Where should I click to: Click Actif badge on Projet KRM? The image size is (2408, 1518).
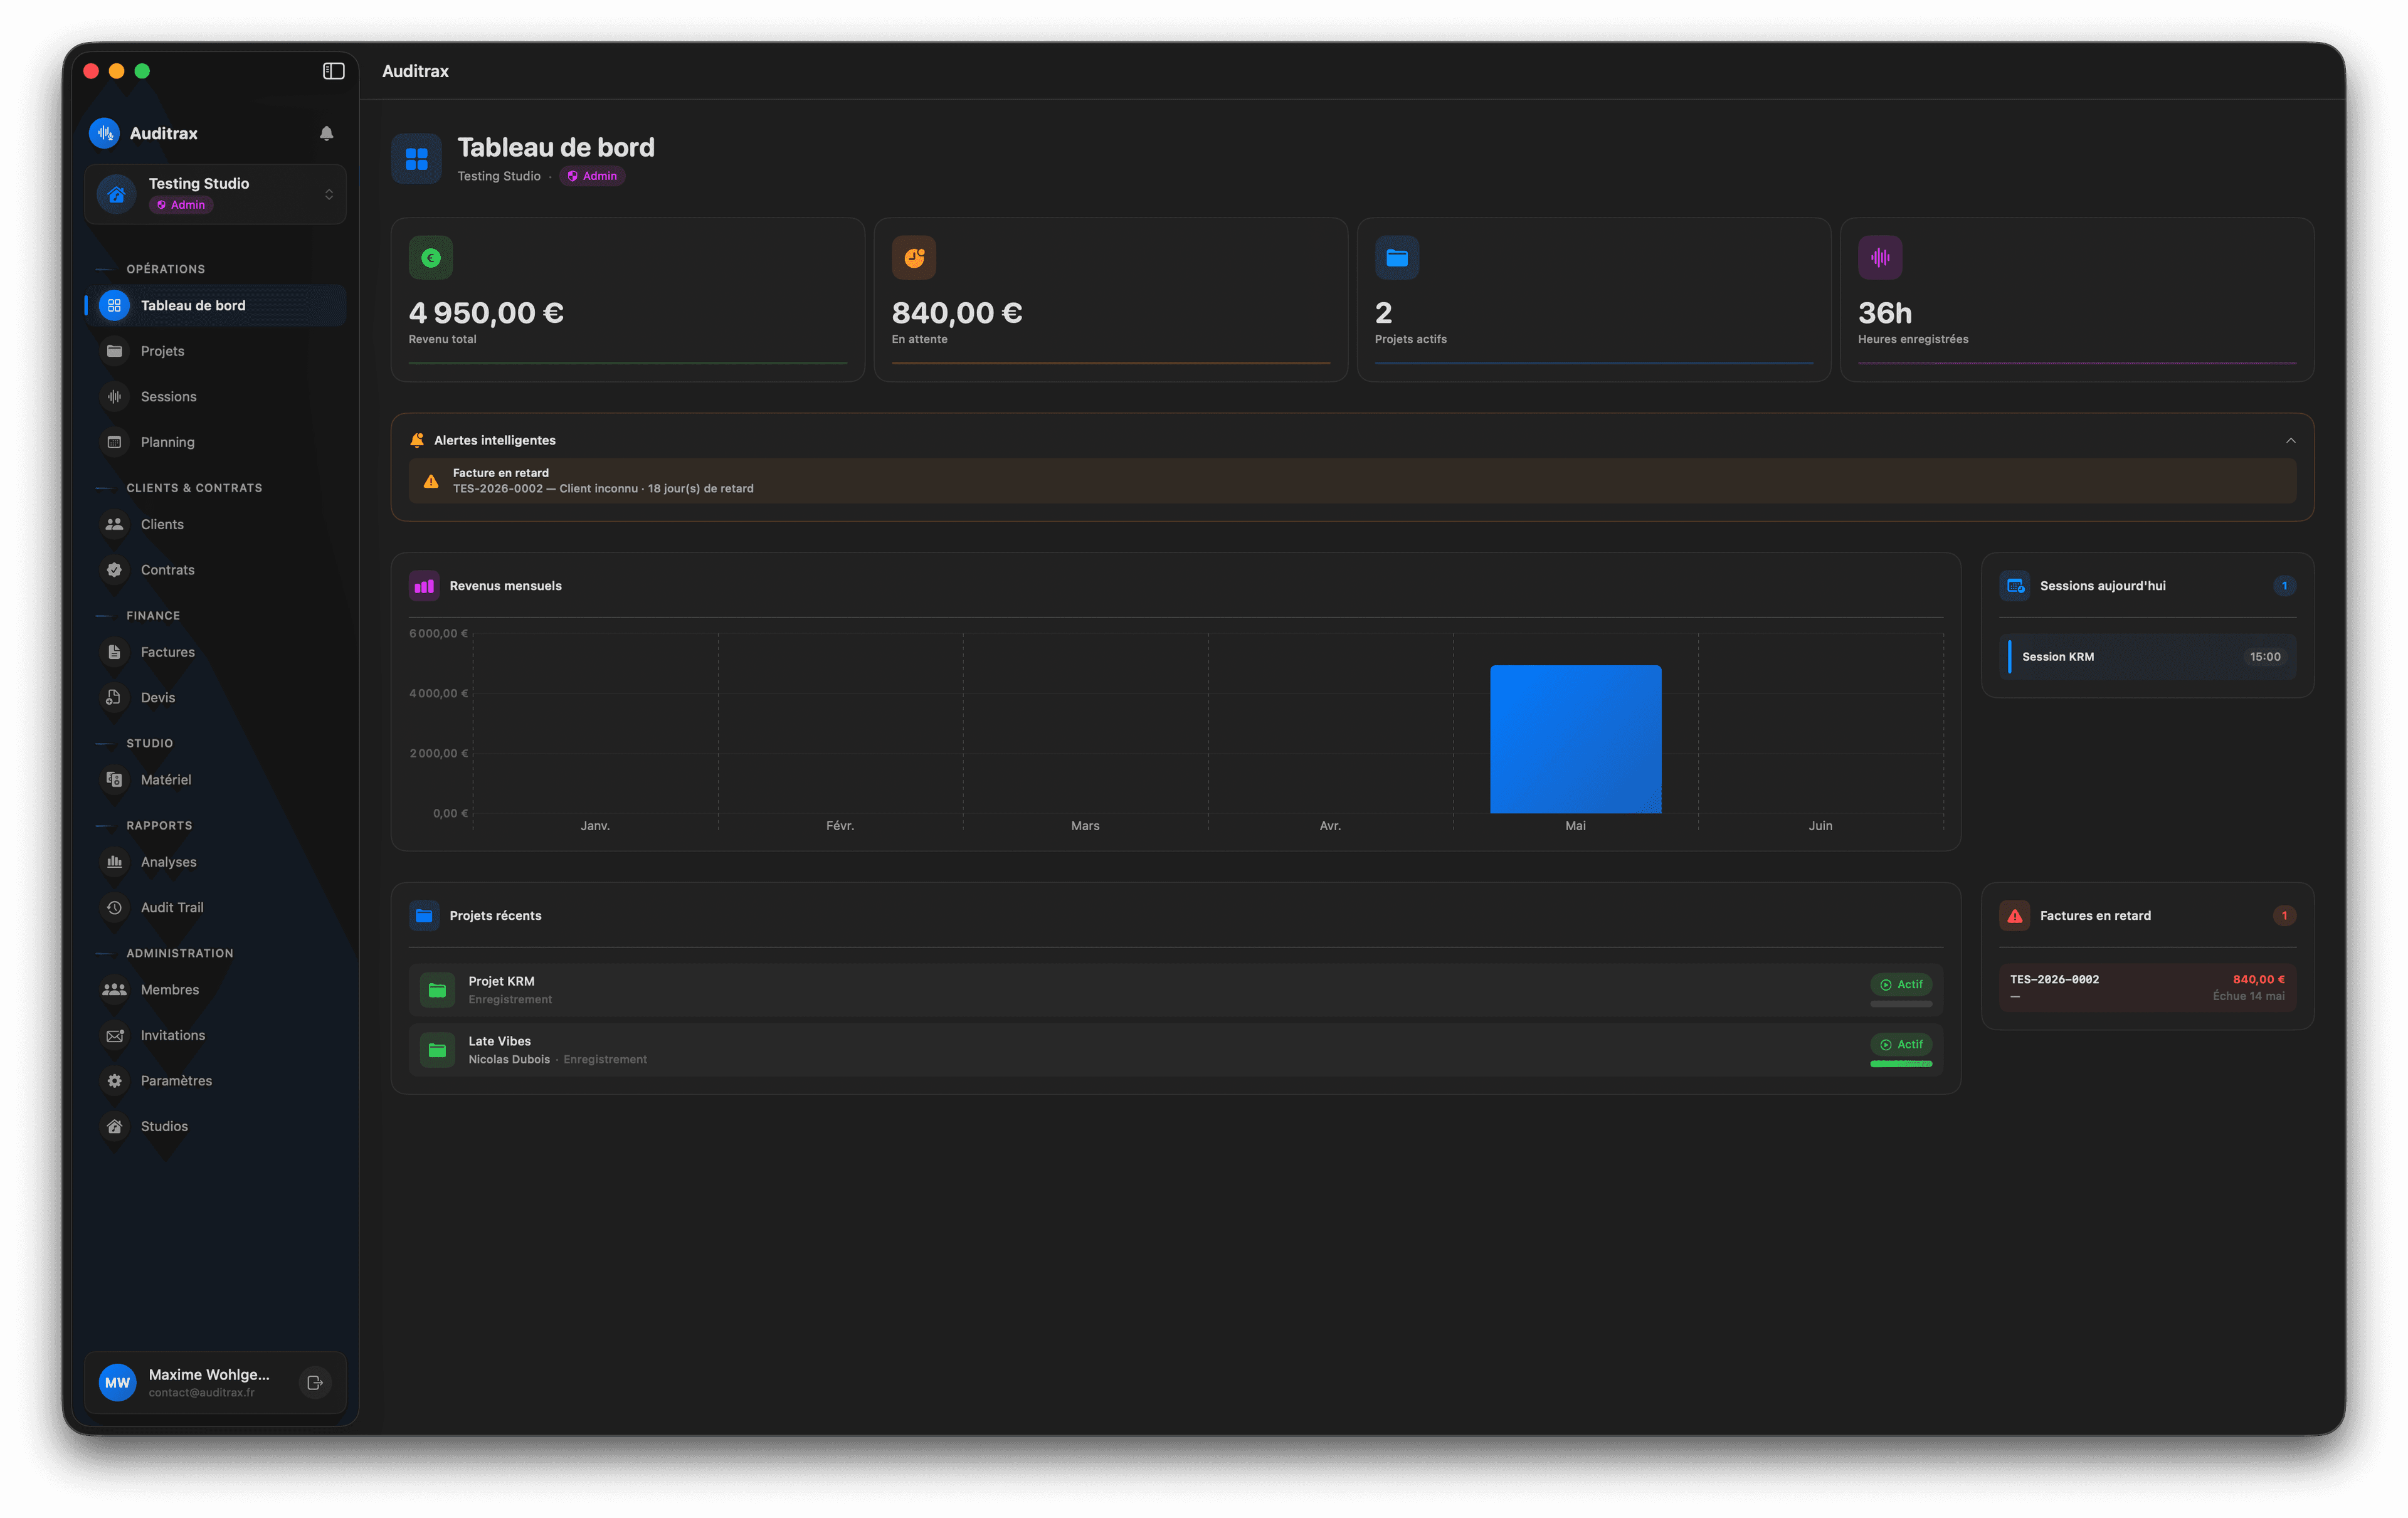(1901, 984)
